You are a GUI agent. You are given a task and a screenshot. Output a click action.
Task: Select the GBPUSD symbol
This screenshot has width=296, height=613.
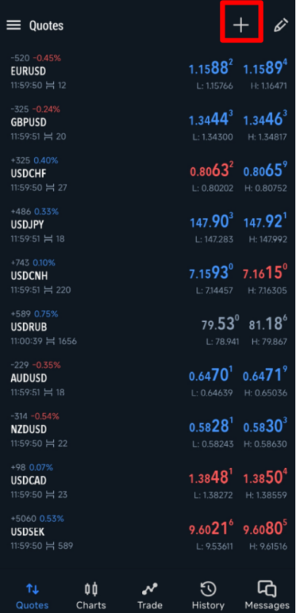(28, 123)
